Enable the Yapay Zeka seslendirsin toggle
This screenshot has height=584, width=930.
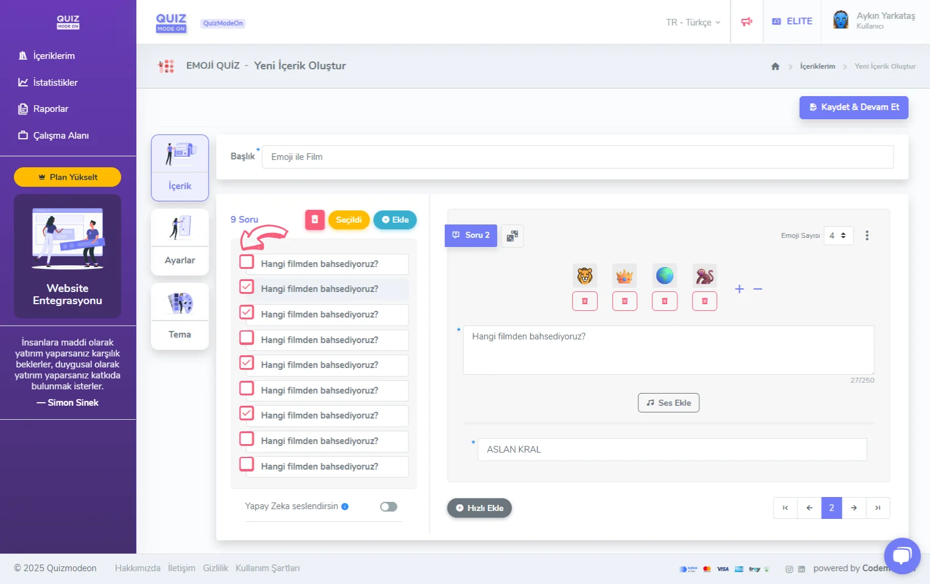(388, 506)
